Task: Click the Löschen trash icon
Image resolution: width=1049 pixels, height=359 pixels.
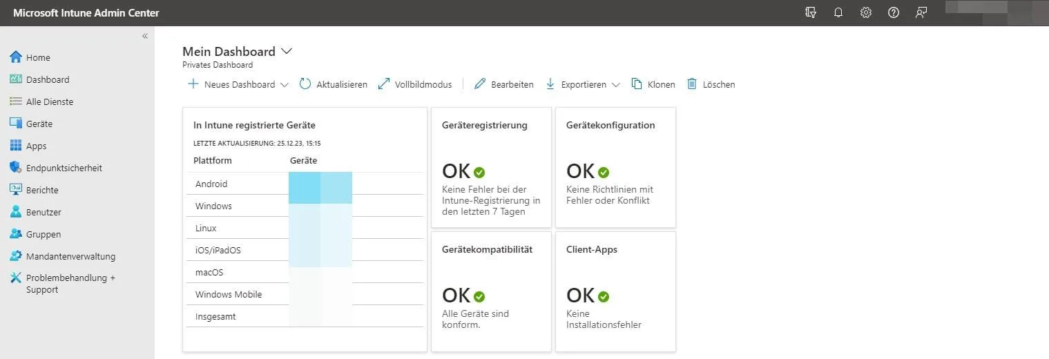Action: tap(692, 84)
